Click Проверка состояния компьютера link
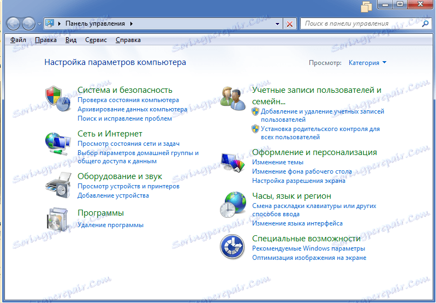 point(128,100)
